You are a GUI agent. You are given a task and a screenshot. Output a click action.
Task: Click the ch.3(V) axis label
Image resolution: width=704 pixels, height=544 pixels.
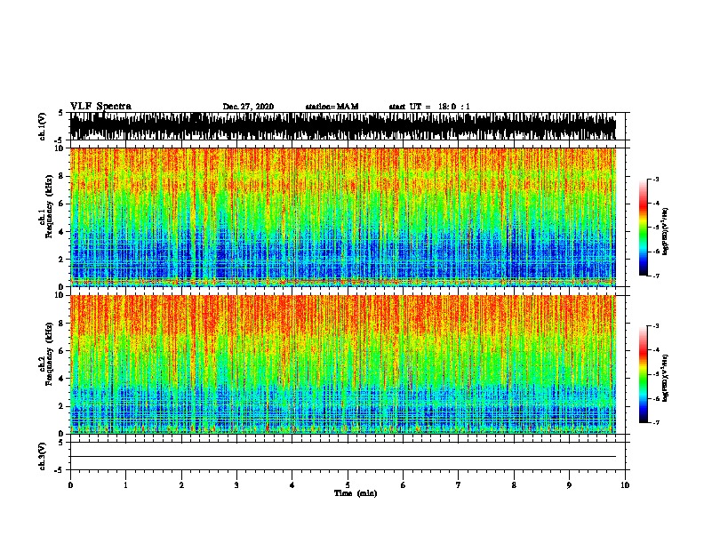43,456
